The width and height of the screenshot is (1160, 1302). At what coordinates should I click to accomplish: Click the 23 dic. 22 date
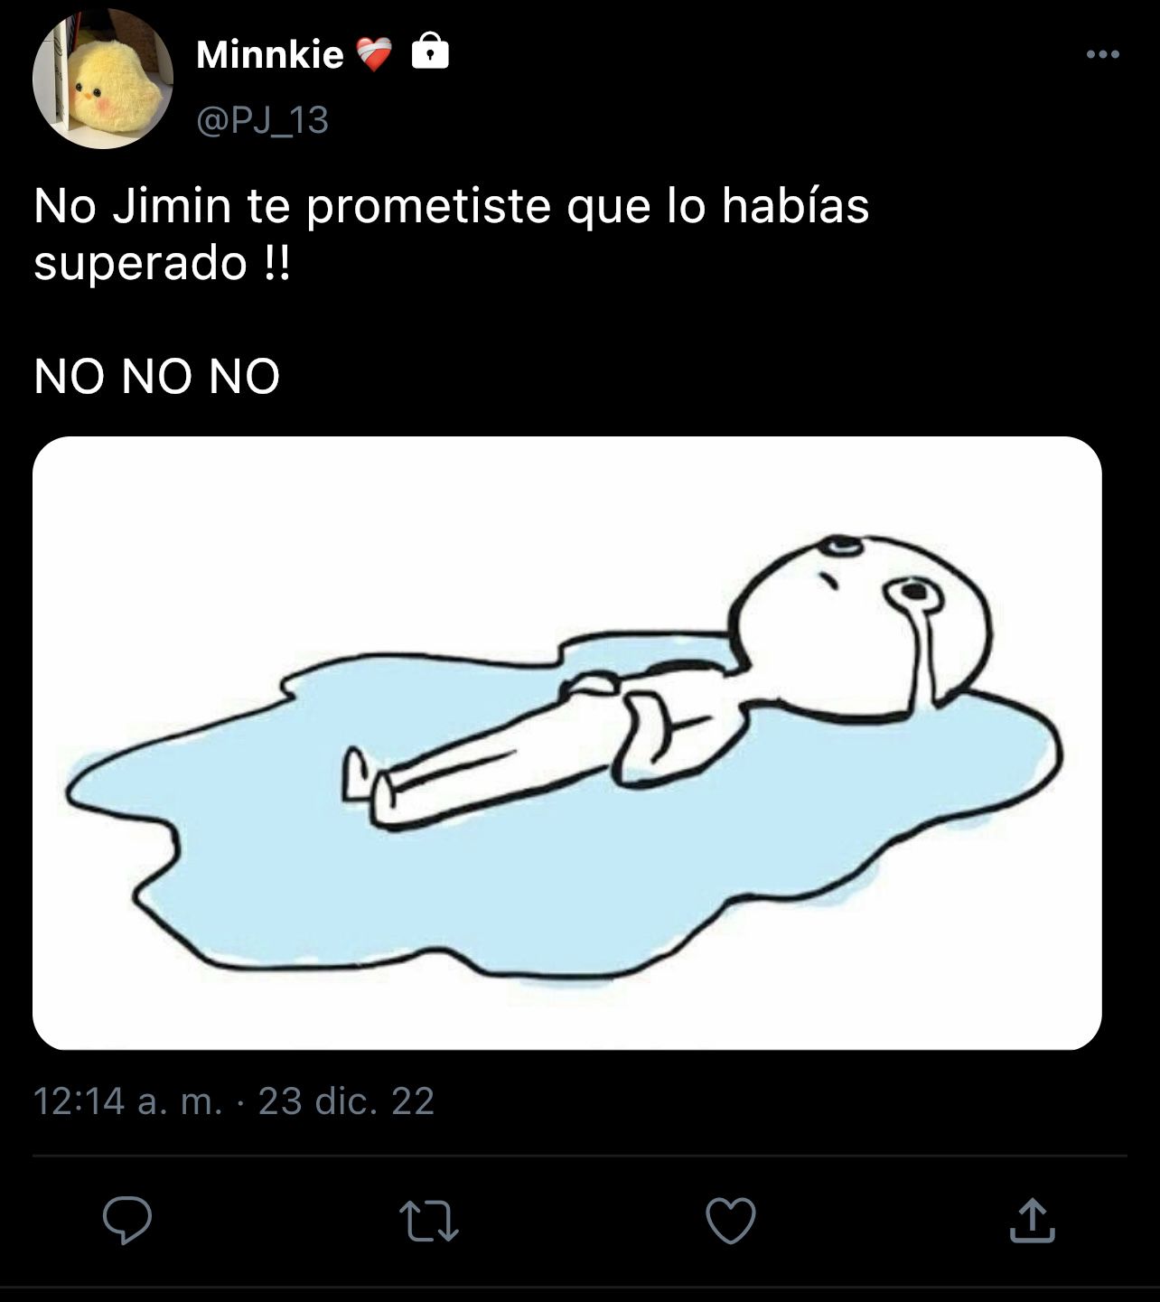[x=347, y=1101]
